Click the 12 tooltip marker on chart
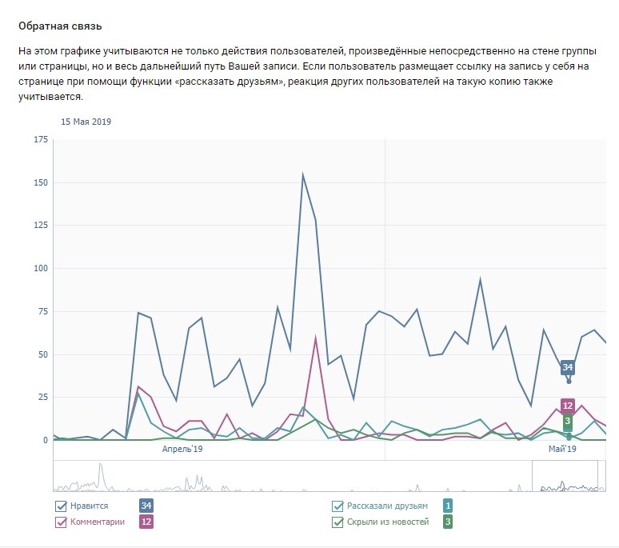 point(568,405)
